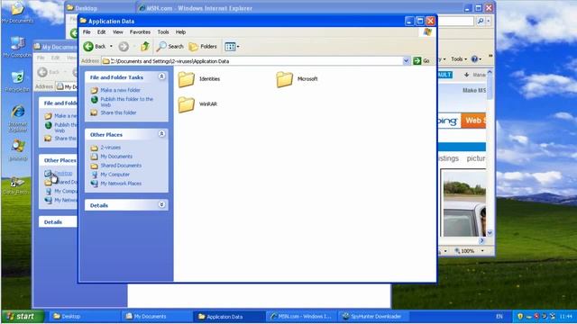Open the Favorites menu
The height and width of the screenshot is (324, 577).
coord(140,32)
